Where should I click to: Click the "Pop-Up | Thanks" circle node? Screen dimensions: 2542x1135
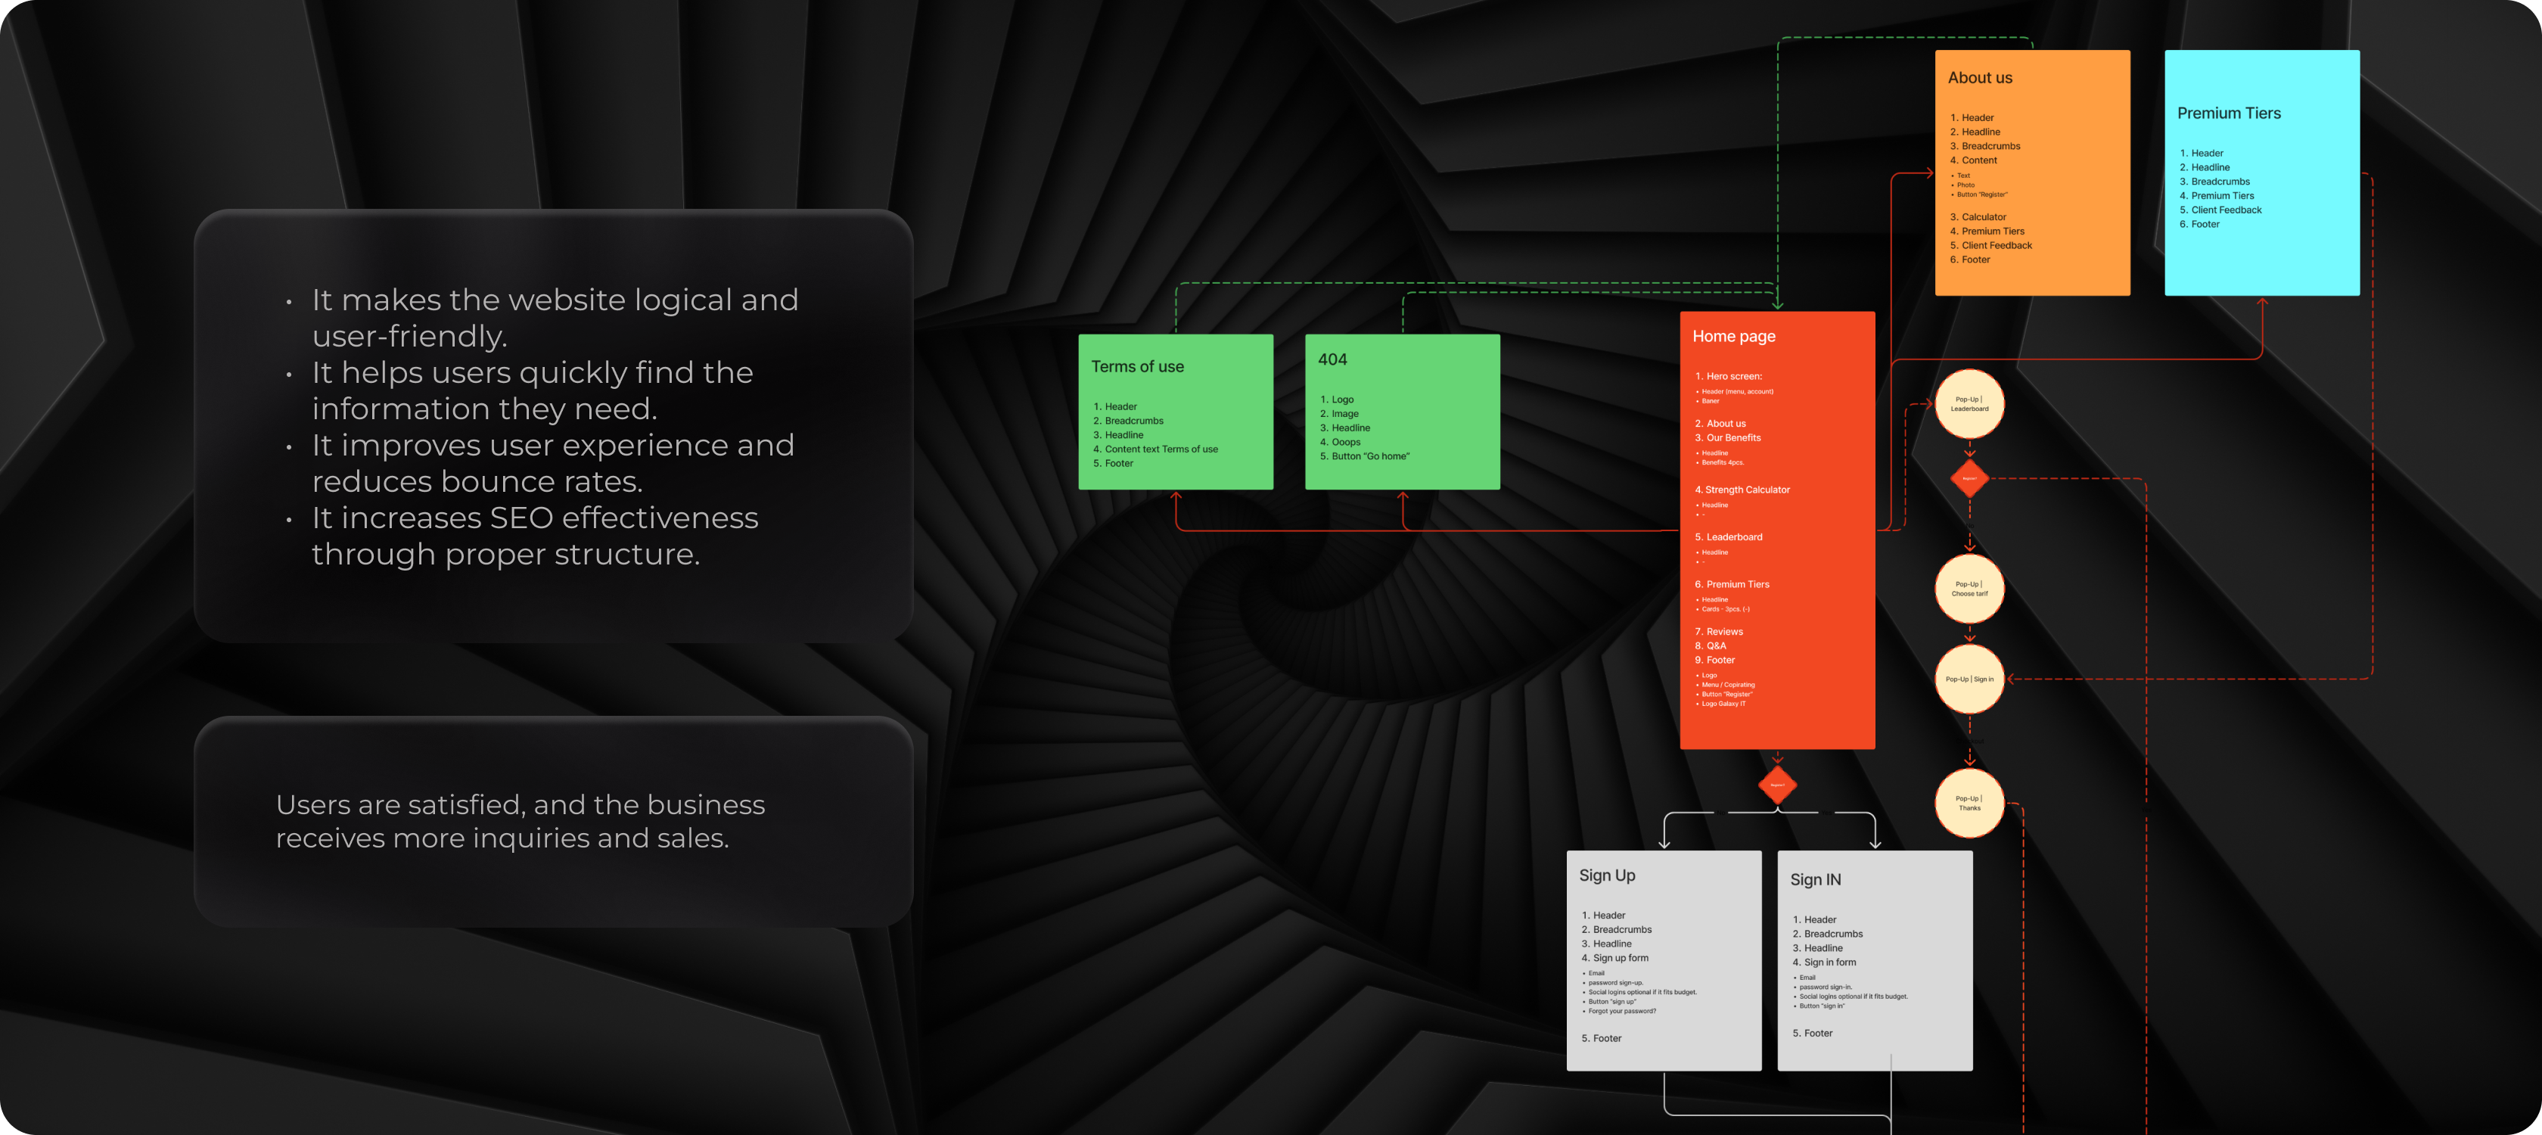click(1969, 804)
